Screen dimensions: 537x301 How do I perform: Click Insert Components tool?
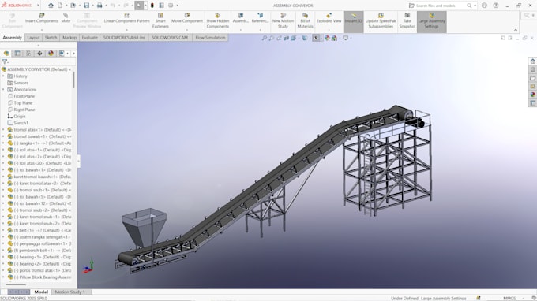click(x=42, y=18)
